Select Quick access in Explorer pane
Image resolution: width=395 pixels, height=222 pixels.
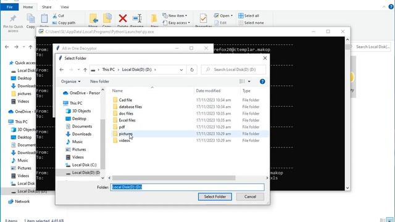[x=22, y=63]
